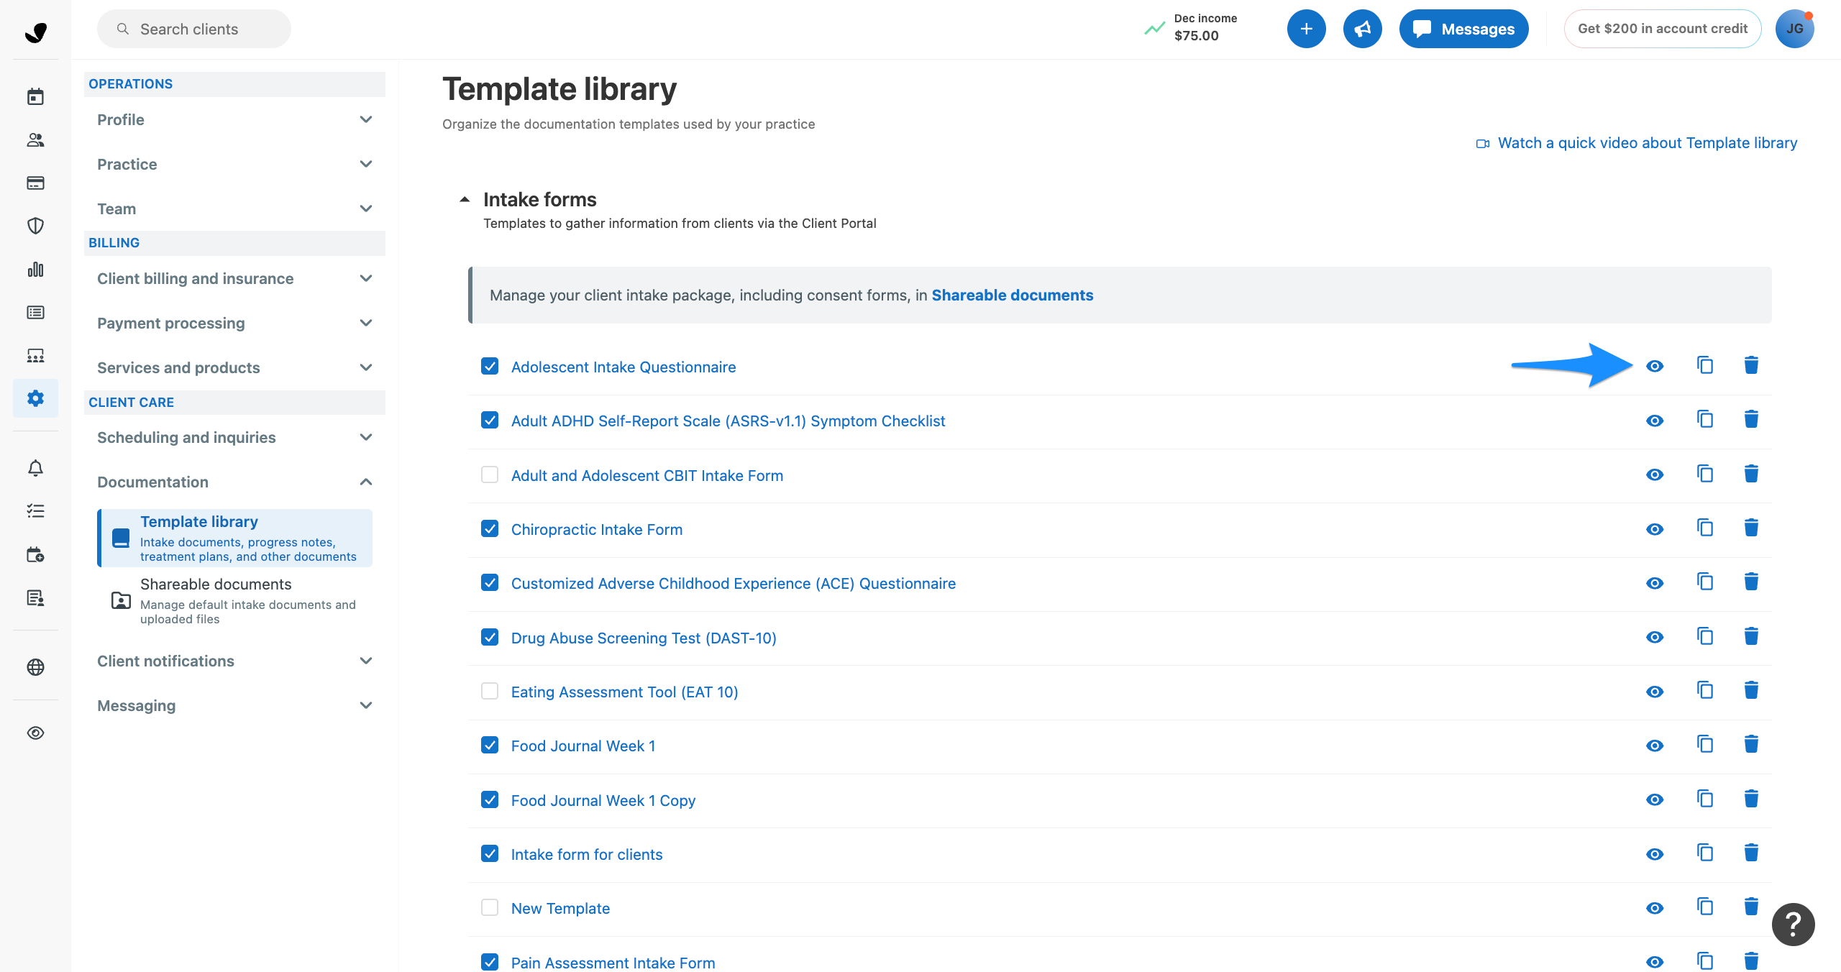Duplicate Adolescent Intake Questionnaire template
1841x972 pixels.
tap(1705, 365)
